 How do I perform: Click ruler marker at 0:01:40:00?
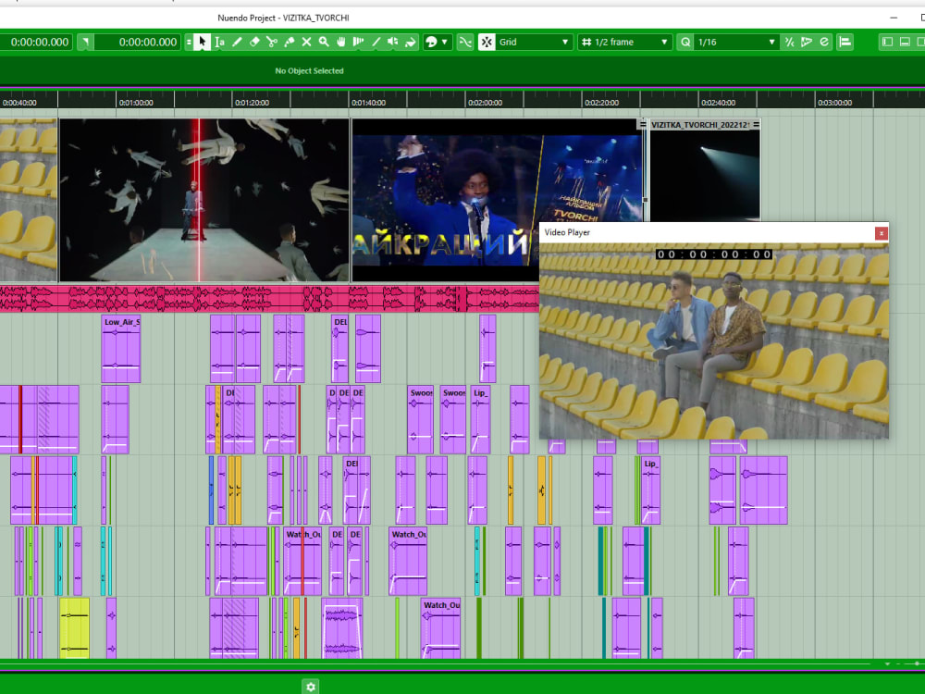tap(369, 102)
